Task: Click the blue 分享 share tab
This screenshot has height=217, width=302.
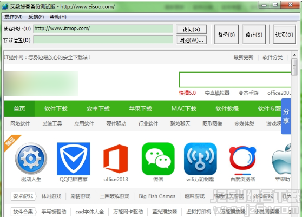Action: tap(286, 116)
